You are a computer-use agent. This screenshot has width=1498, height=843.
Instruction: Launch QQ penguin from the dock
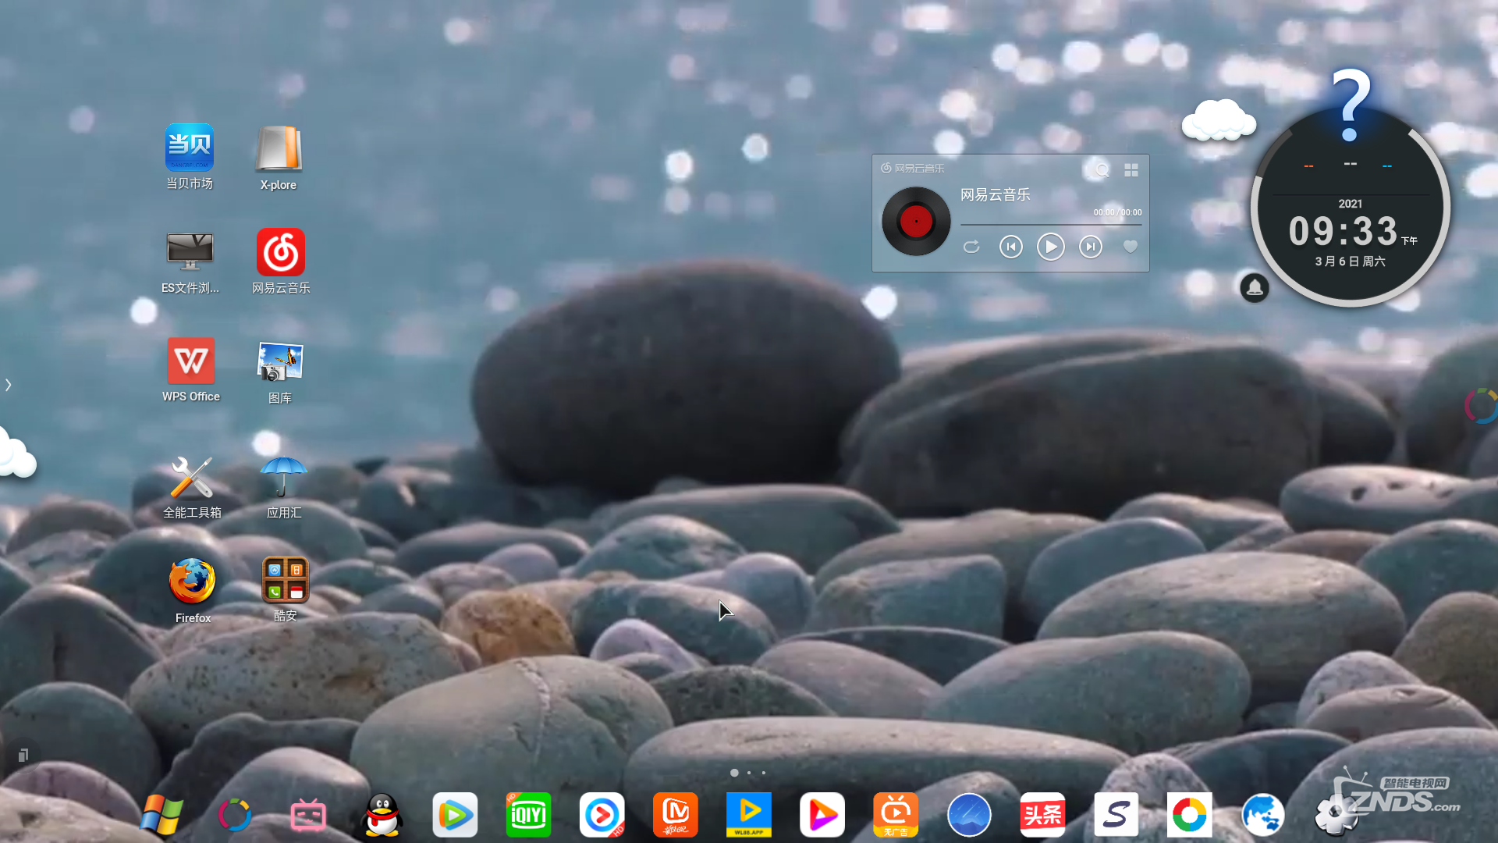point(382,815)
